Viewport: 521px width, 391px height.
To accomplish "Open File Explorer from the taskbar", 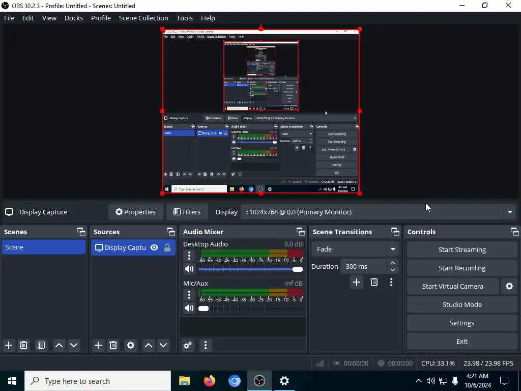I will 184,381.
